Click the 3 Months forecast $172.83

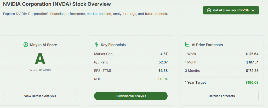tap(252, 71)
